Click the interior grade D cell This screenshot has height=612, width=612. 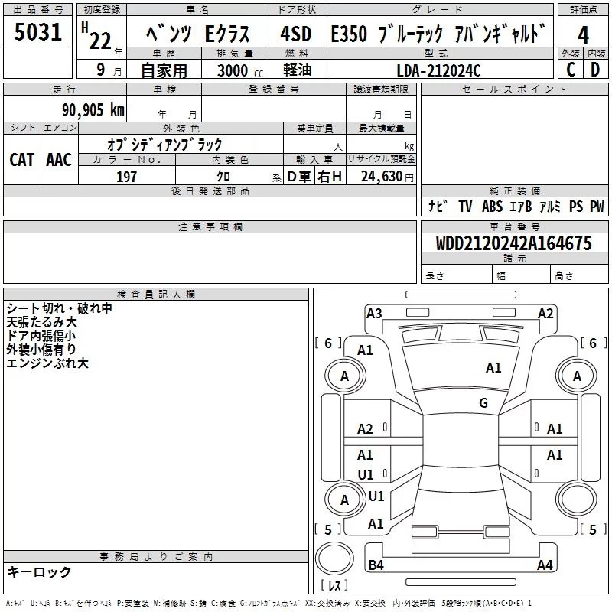(595, 70)
